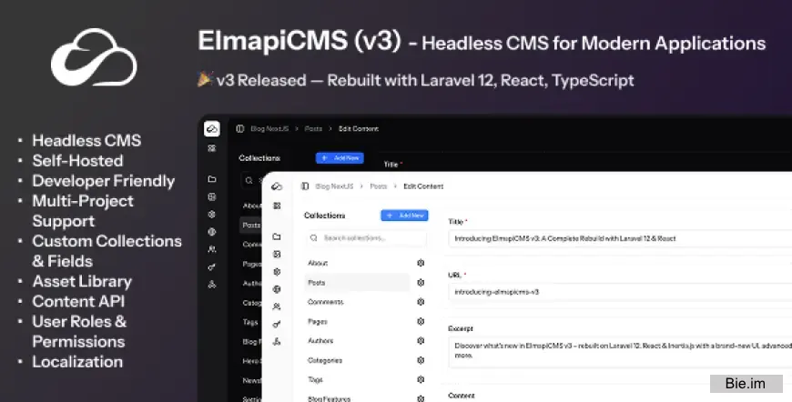Open the gear settings icon in light window sidebar
Viewport: 792px width, 402px height.
tap(277, 272)
